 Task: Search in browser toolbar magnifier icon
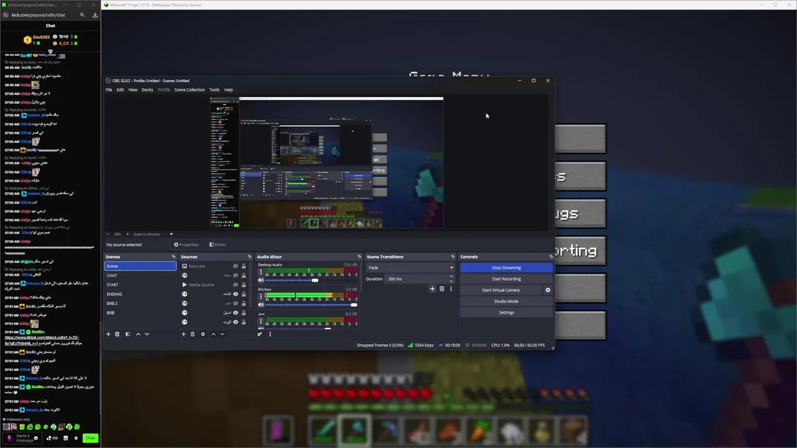point(82,15)
